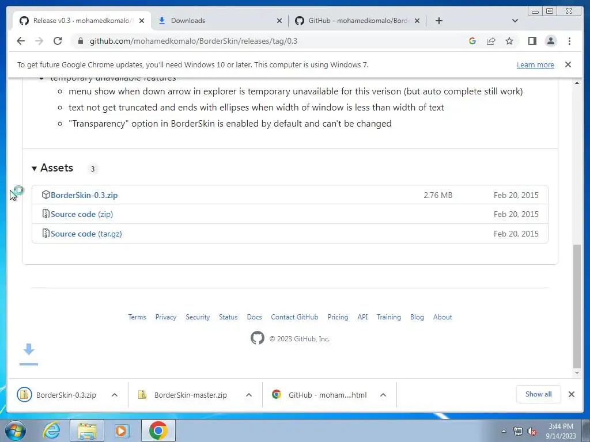Click the page vertical scrollbar thumb
The width and height of the screenshot is (590, 442).
[x=577, y=306]
